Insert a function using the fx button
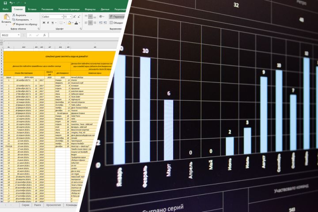Image resolution: width=318 pixels, height=212 pixels. (x=45, y=35)
